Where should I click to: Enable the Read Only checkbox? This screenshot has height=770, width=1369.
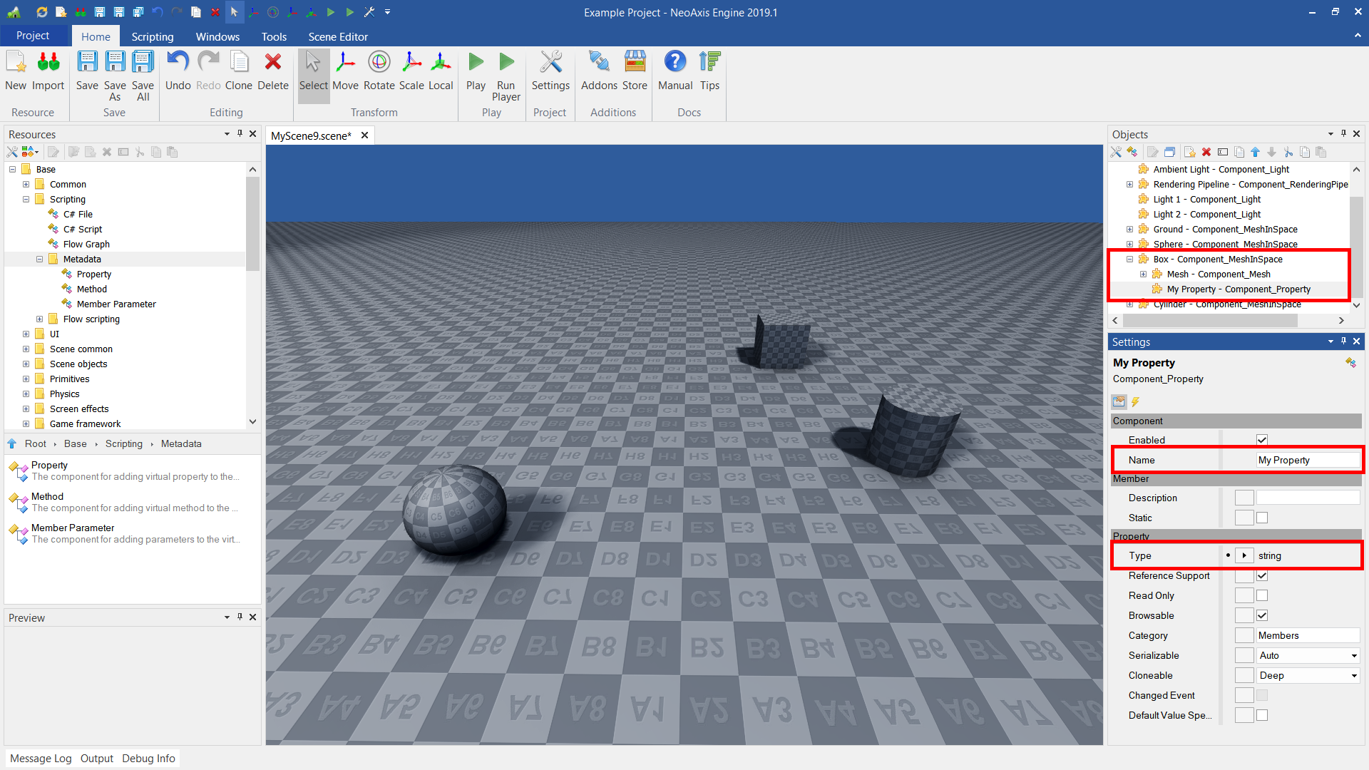(x=1262, y=595)
